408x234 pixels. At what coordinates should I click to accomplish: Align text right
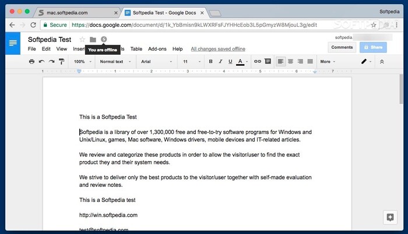[x=300, y=62]
